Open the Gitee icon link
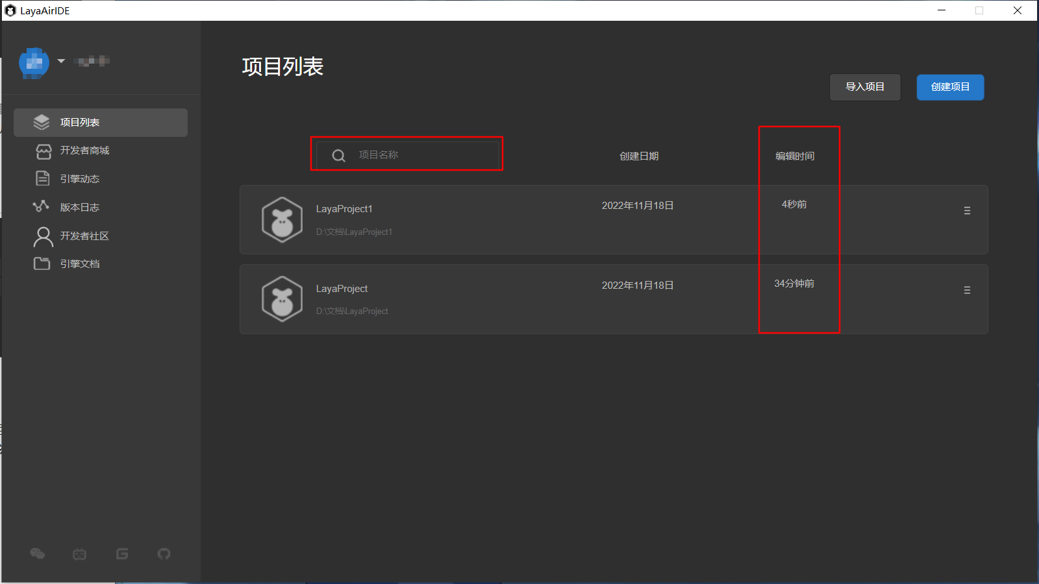1039x584 pixels. tap(122, 554)
